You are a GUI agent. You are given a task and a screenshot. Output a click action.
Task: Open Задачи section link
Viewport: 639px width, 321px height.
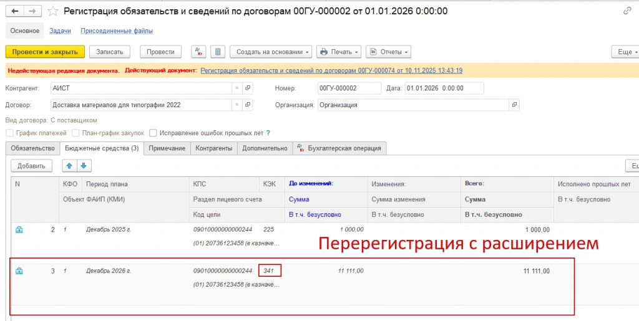pyautogui.click(x=61, y=31)
